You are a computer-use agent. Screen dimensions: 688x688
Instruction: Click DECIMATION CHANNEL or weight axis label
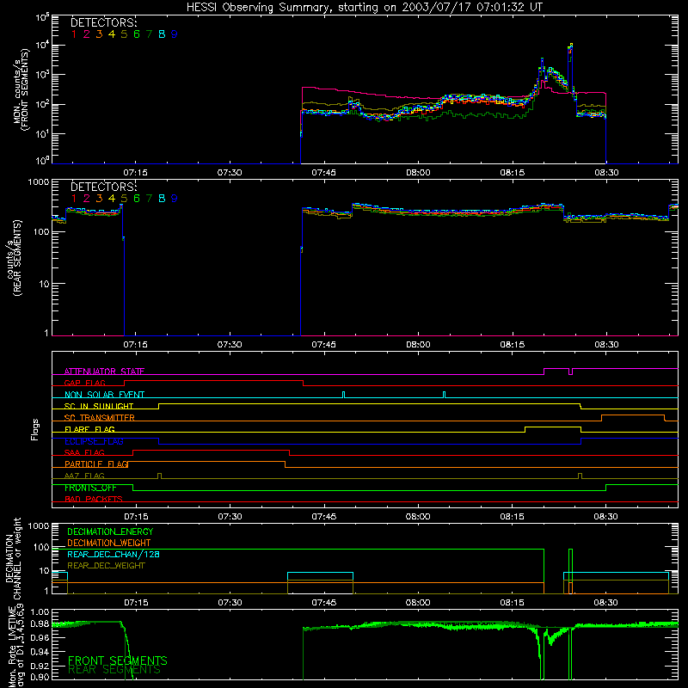[13, 558]
